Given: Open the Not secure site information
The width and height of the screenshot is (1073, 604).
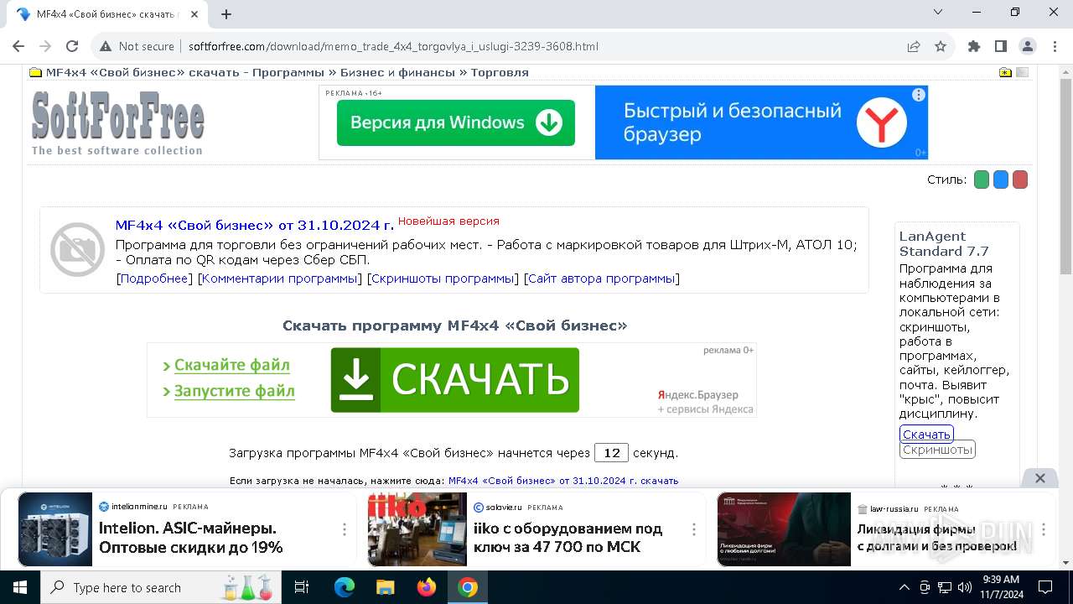Looking at the screenshot, I should 137,46.
